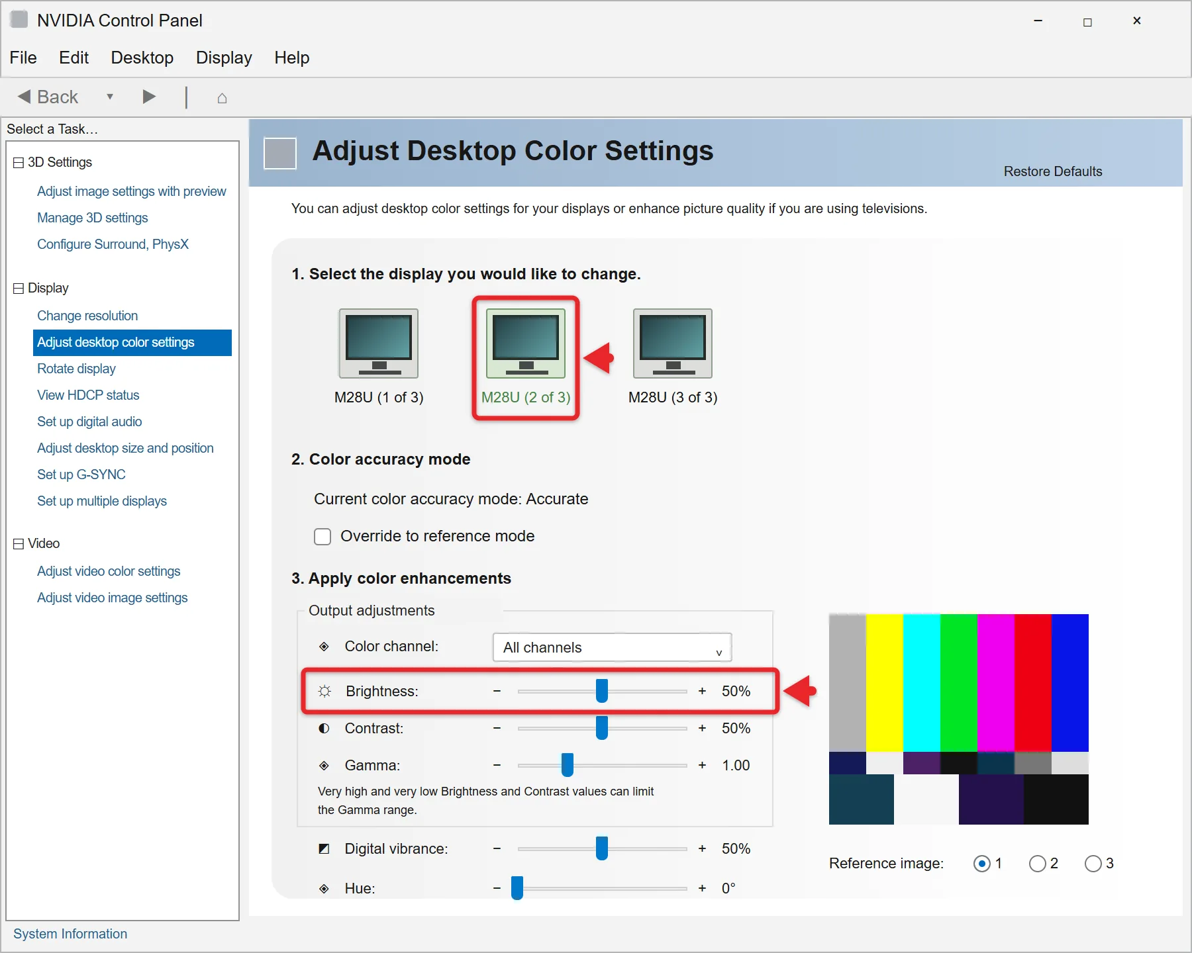The height and width of the screenshot is (953, 1192).
Task: Click the diamond icon beside Color channel
Action: tap(324, 646)
